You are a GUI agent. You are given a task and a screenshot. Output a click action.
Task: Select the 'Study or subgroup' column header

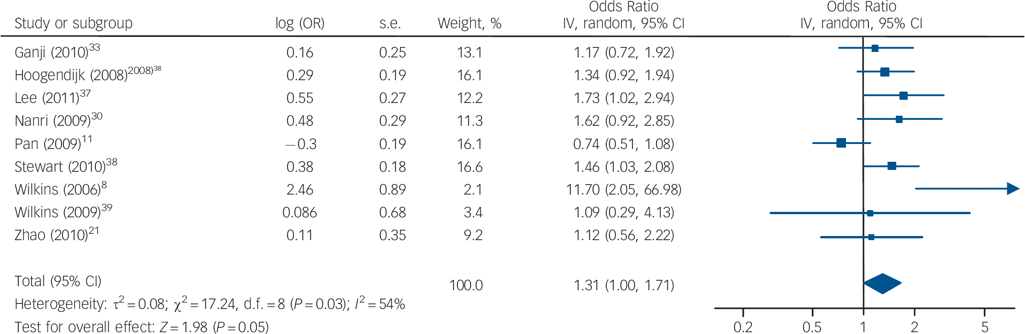[x=74, y=23]
